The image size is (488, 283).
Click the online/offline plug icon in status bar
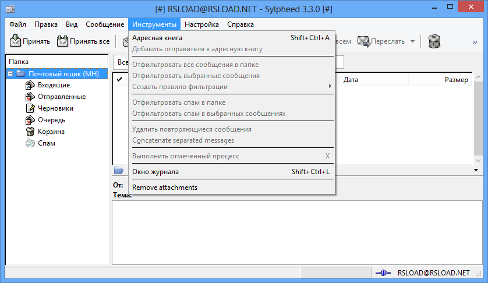click(x=383, y=273)
